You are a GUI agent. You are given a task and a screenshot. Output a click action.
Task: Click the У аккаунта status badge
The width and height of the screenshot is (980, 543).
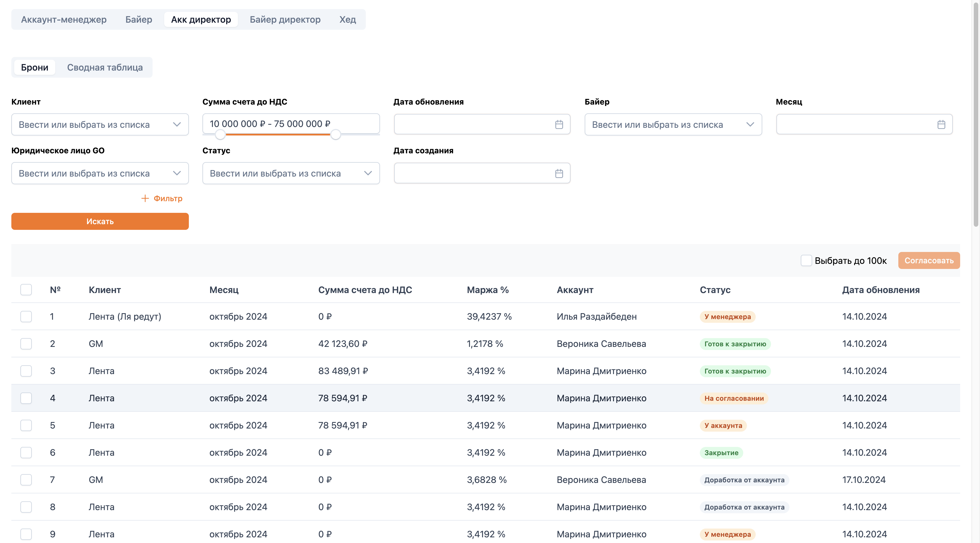click(723, 425)
